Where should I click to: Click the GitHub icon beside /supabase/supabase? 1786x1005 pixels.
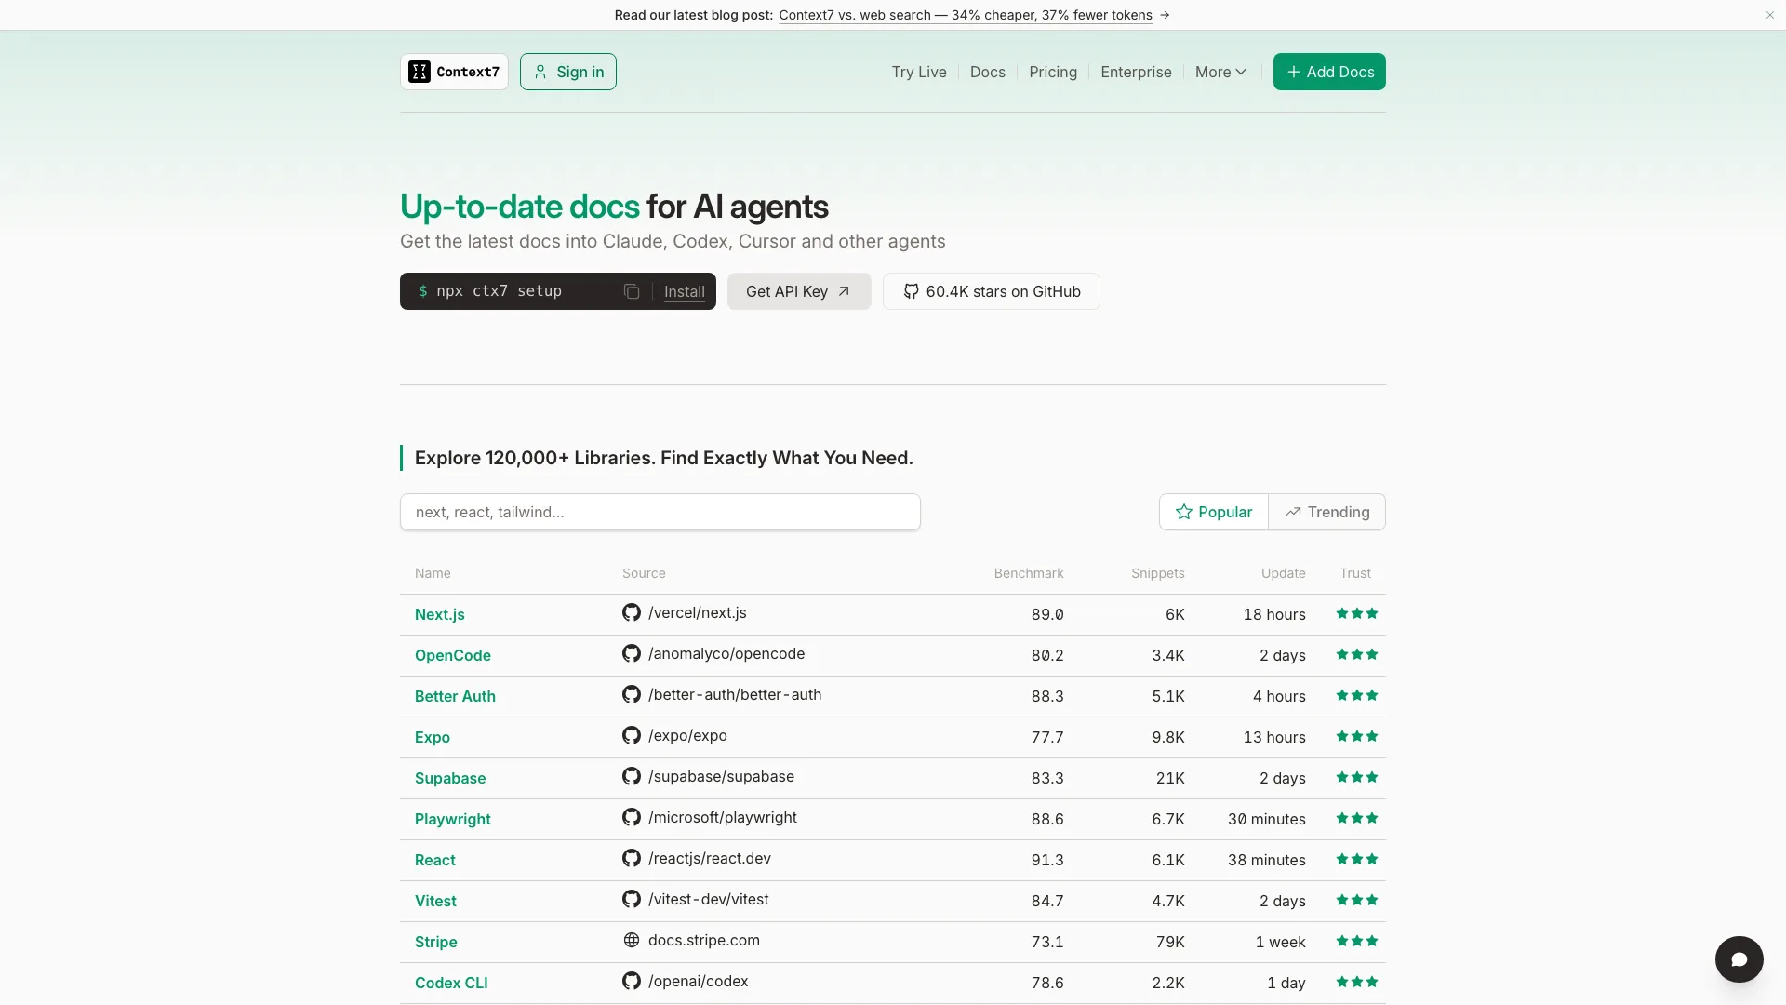pos(632,776)
